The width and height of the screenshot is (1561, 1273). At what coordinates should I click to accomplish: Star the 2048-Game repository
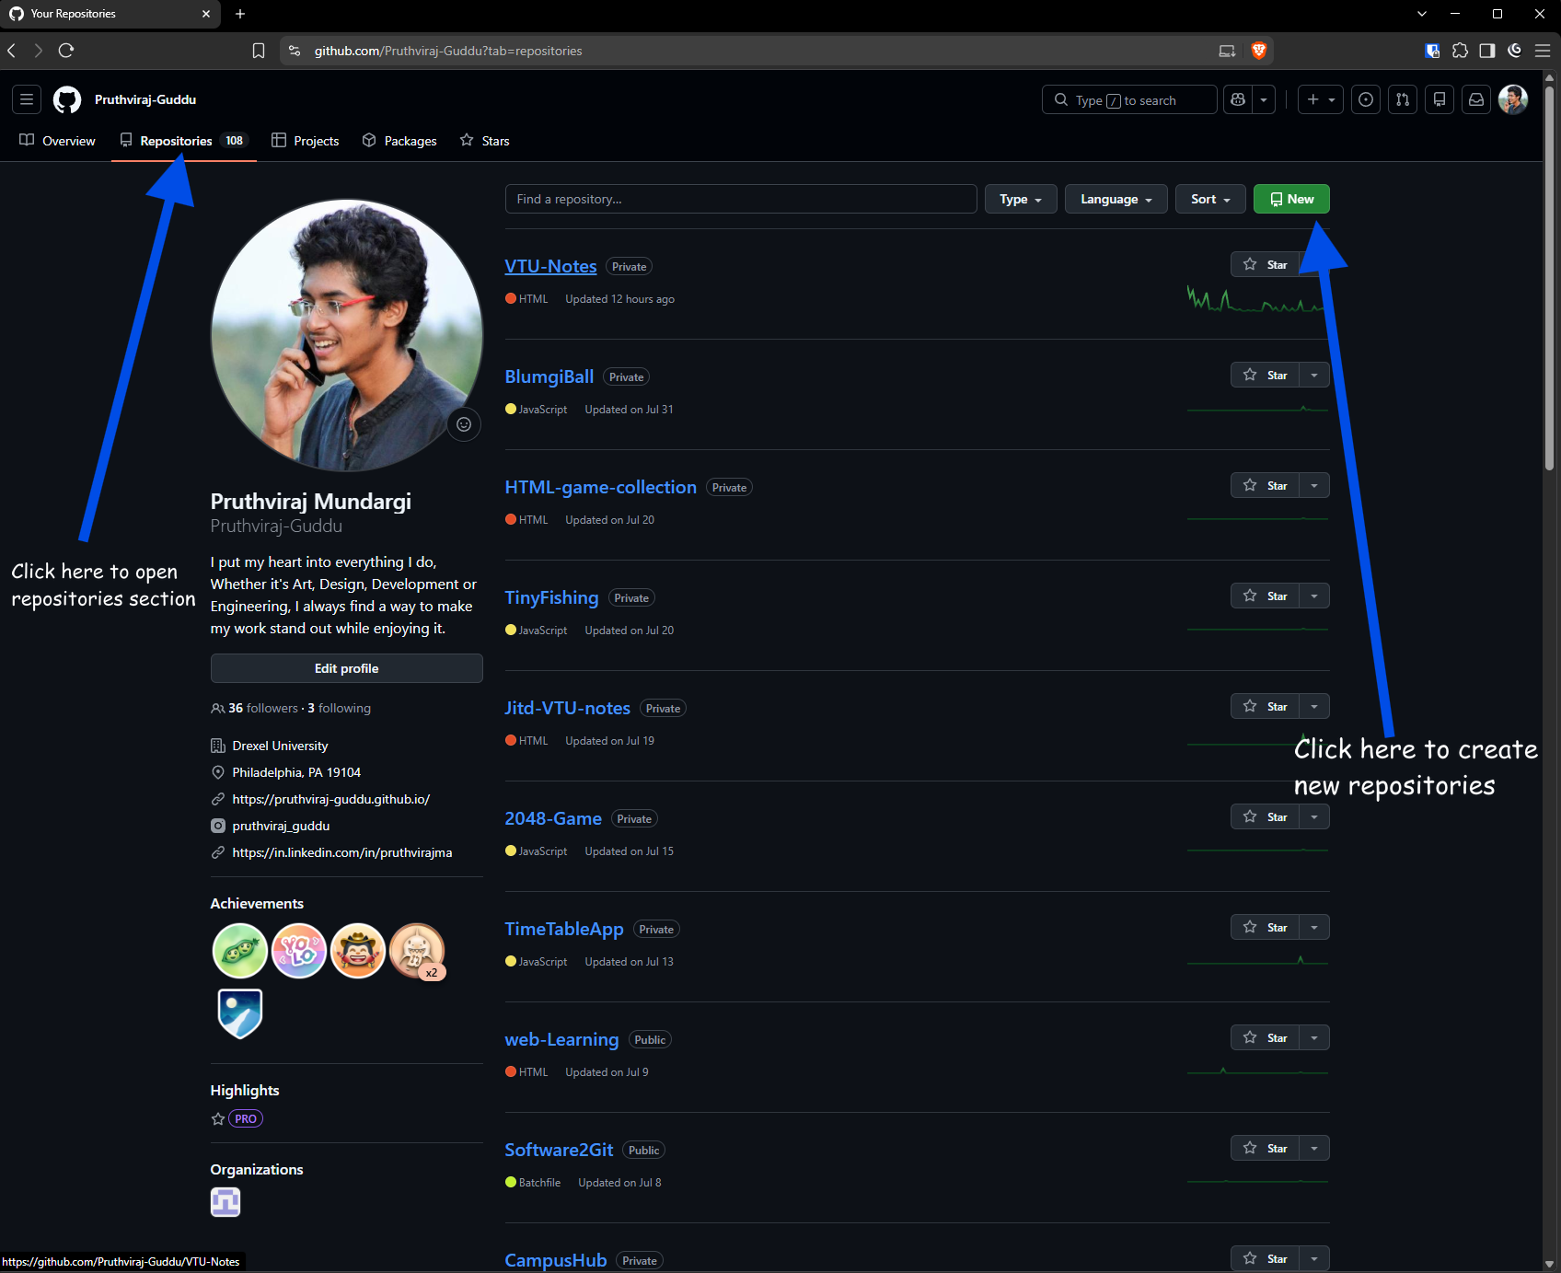[x=1265, y=816]
